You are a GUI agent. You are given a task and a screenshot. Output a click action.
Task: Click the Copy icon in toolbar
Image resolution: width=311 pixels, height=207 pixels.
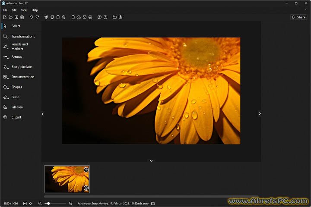point(52,17)
